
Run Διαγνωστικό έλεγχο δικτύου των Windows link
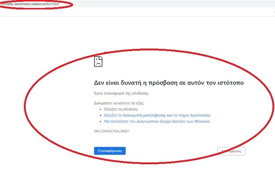click(157, 121)
